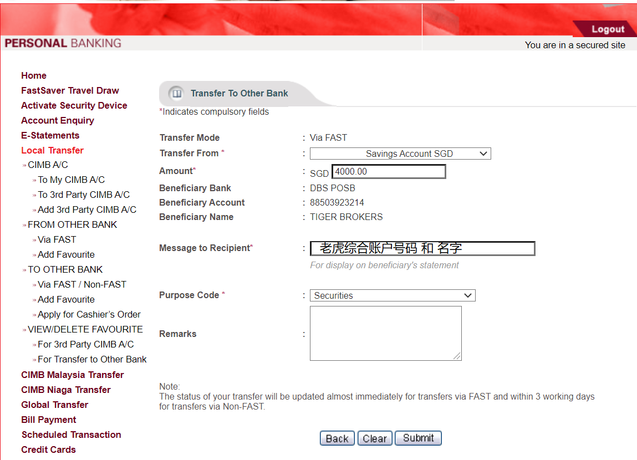The height and width of the screenshot is (460, 637).
Task: Click the Via FAST transfer mode value
Action: [328, 138]
